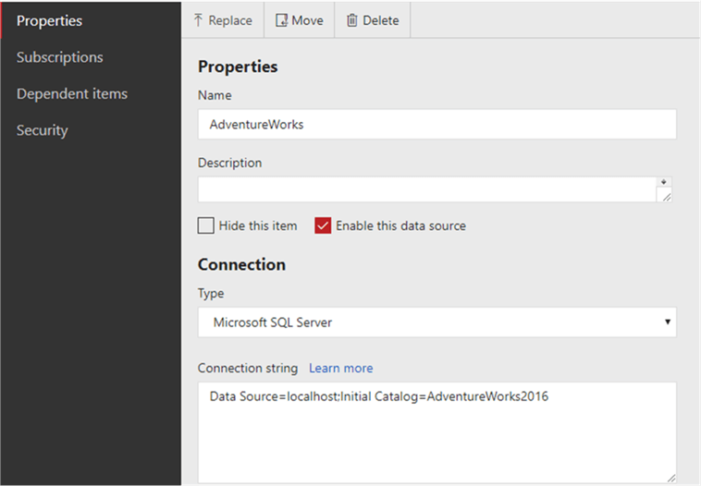Screen dimensions: 701x486
Task: Open the Properties section in sidebar
Action: pyautogui.click(x=49, y=20)
